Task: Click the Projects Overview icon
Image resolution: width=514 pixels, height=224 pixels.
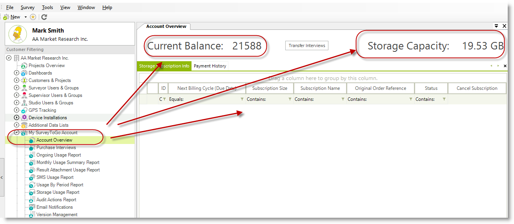Action: pos(24,66)
